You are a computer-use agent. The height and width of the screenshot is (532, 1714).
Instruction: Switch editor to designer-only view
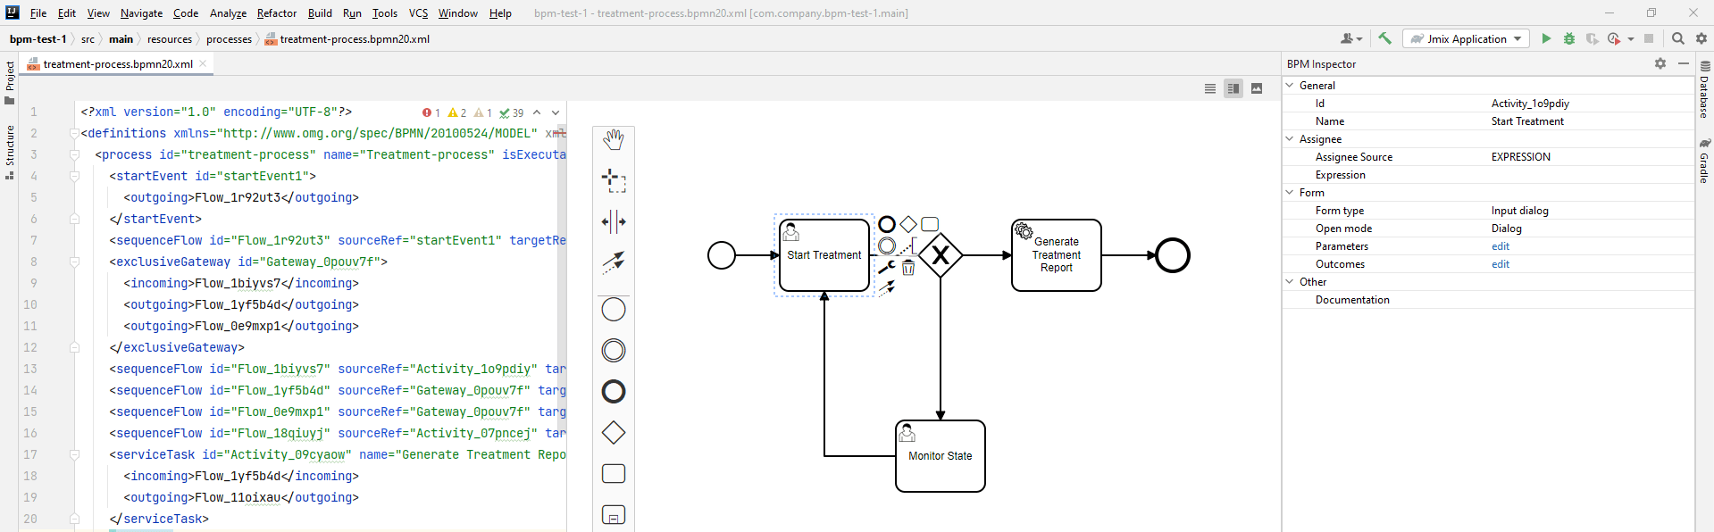(1257, 88)
